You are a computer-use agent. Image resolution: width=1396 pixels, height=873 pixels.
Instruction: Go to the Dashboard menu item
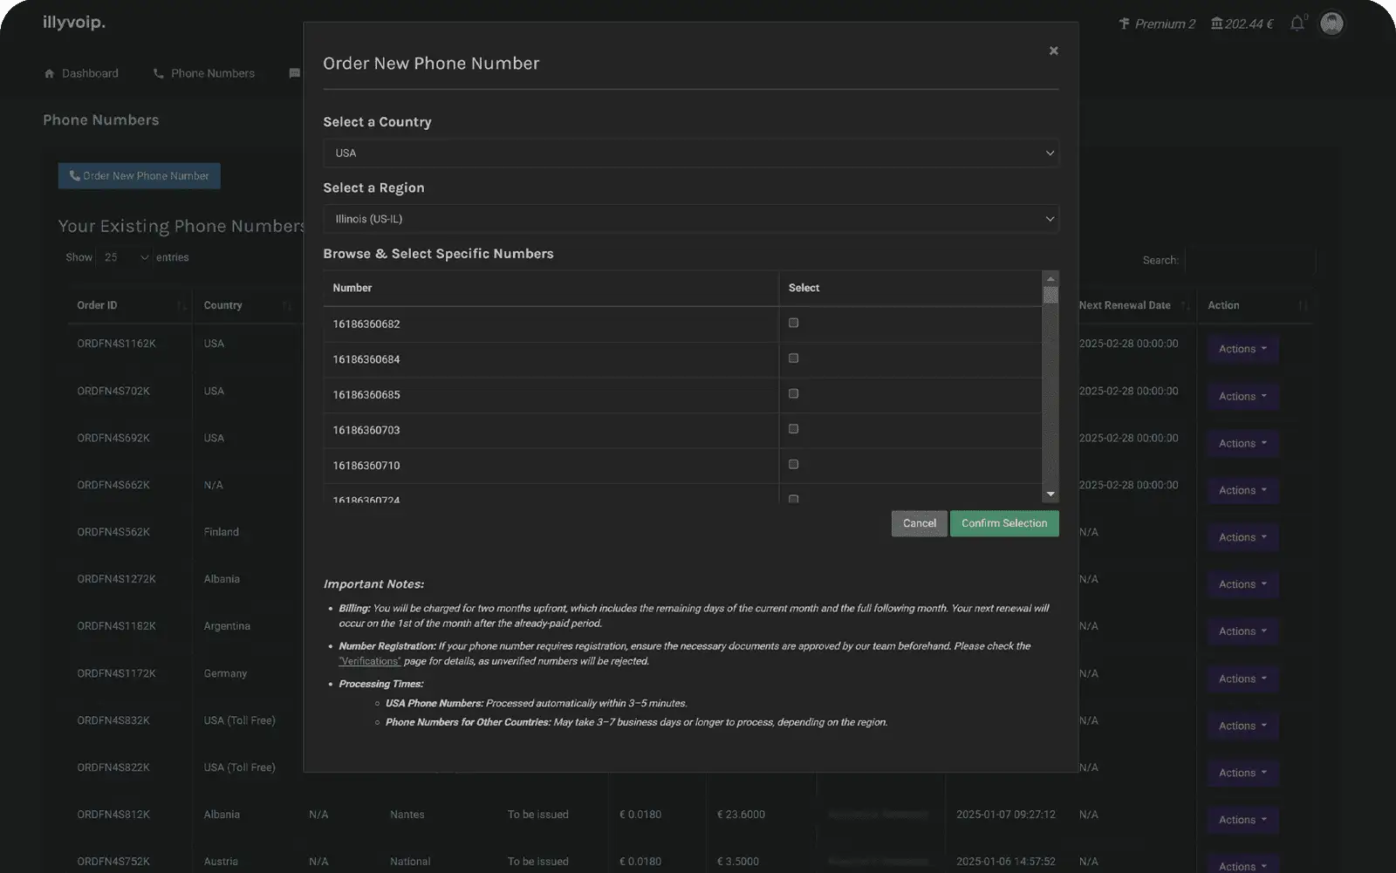click(x=81, y=73)
